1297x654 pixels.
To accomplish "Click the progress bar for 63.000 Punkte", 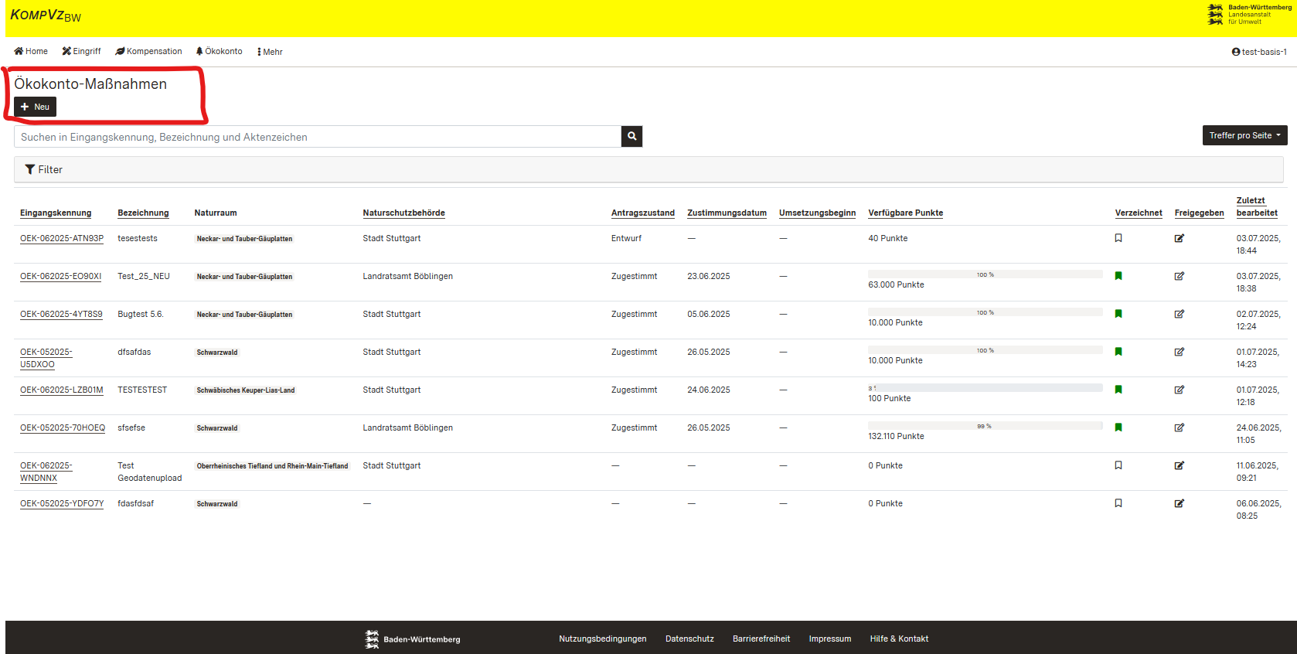I will 985,274.
